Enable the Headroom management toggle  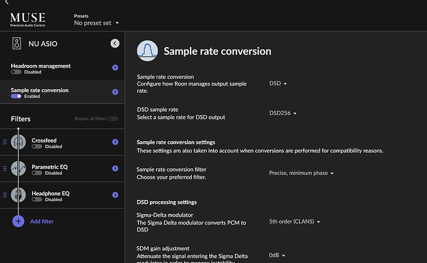click(x=16, y=72)
